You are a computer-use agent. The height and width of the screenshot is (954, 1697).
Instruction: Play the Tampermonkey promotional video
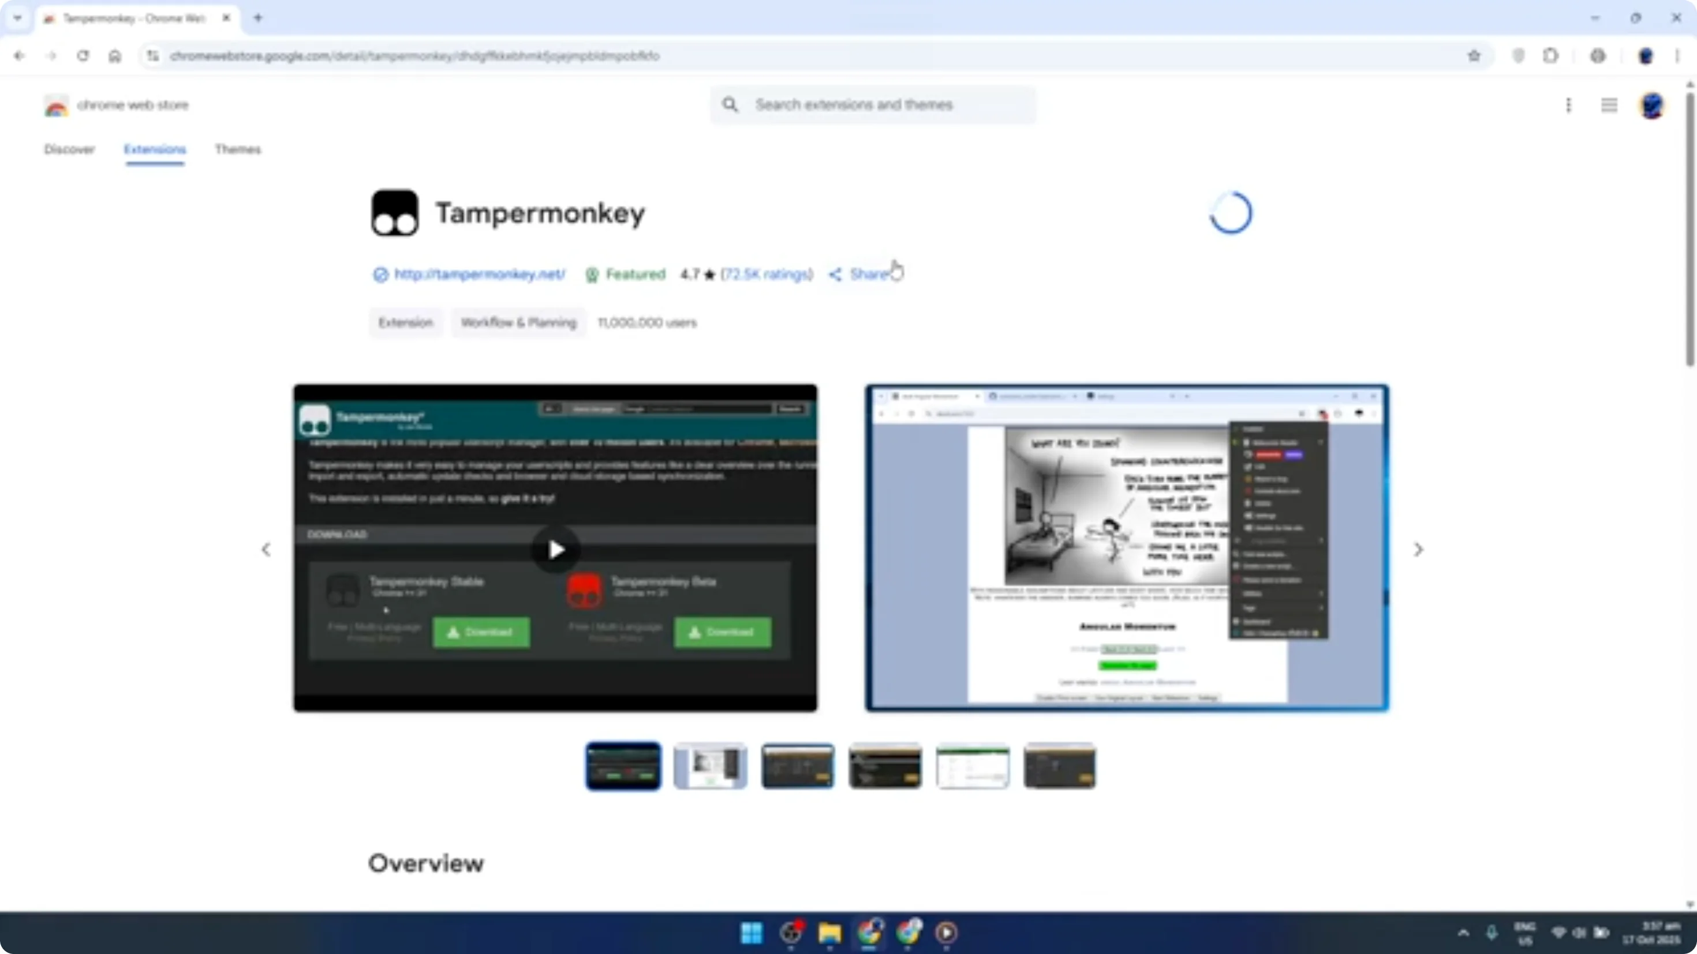coord(555,549)
